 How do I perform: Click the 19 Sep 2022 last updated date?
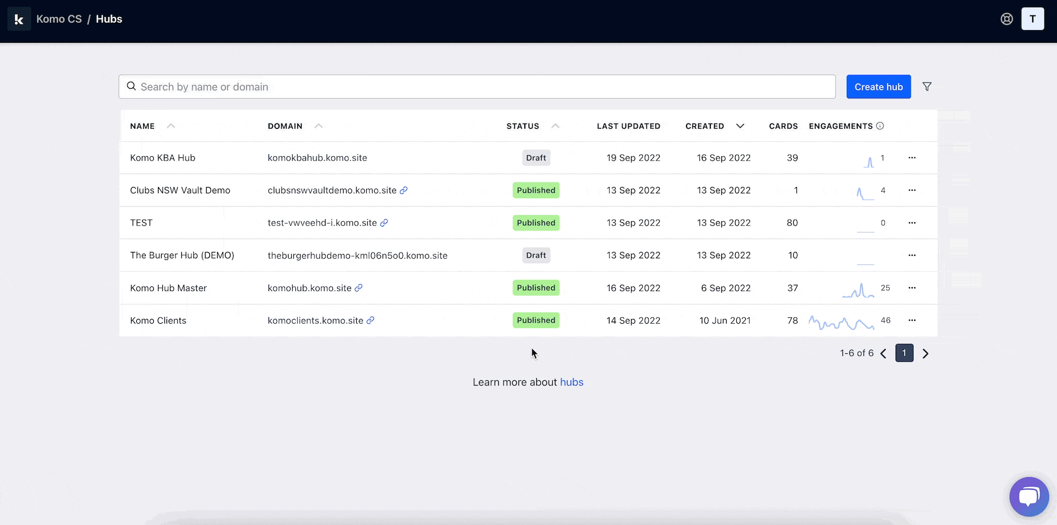(x=634, y=158)
